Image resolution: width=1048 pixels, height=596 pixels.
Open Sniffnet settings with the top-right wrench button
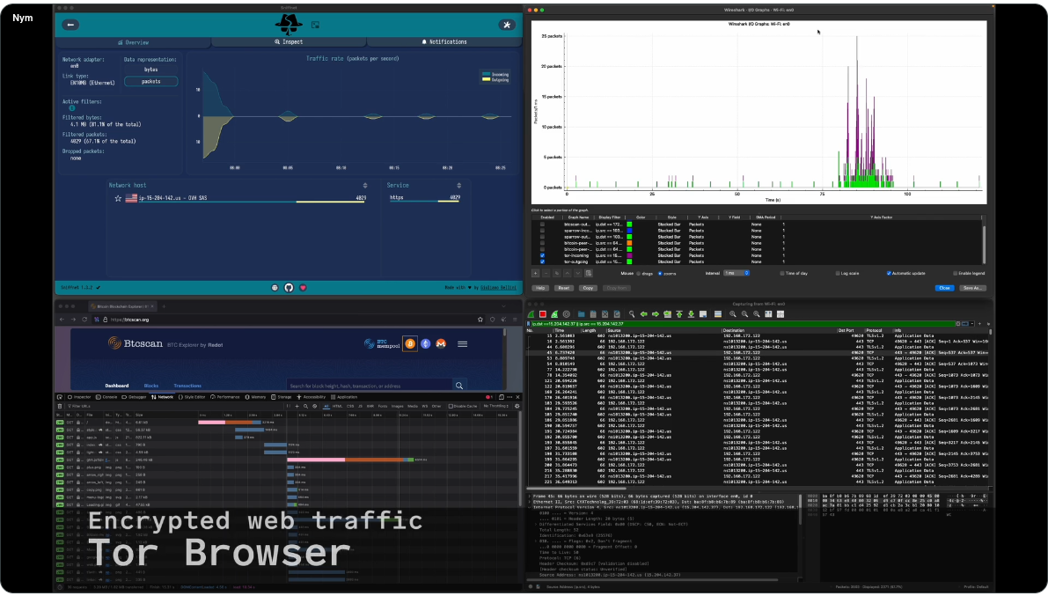click(x=506, y=25)
